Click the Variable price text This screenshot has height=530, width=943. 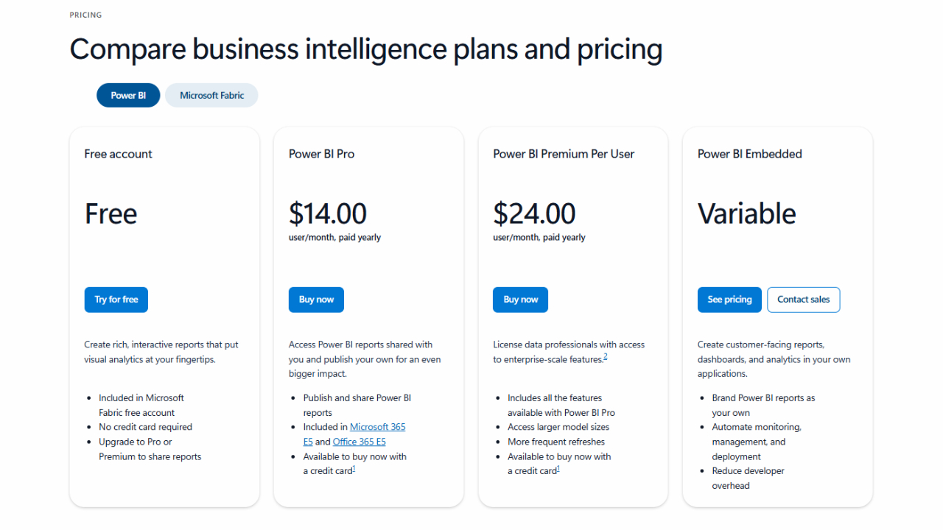point(746,213)
